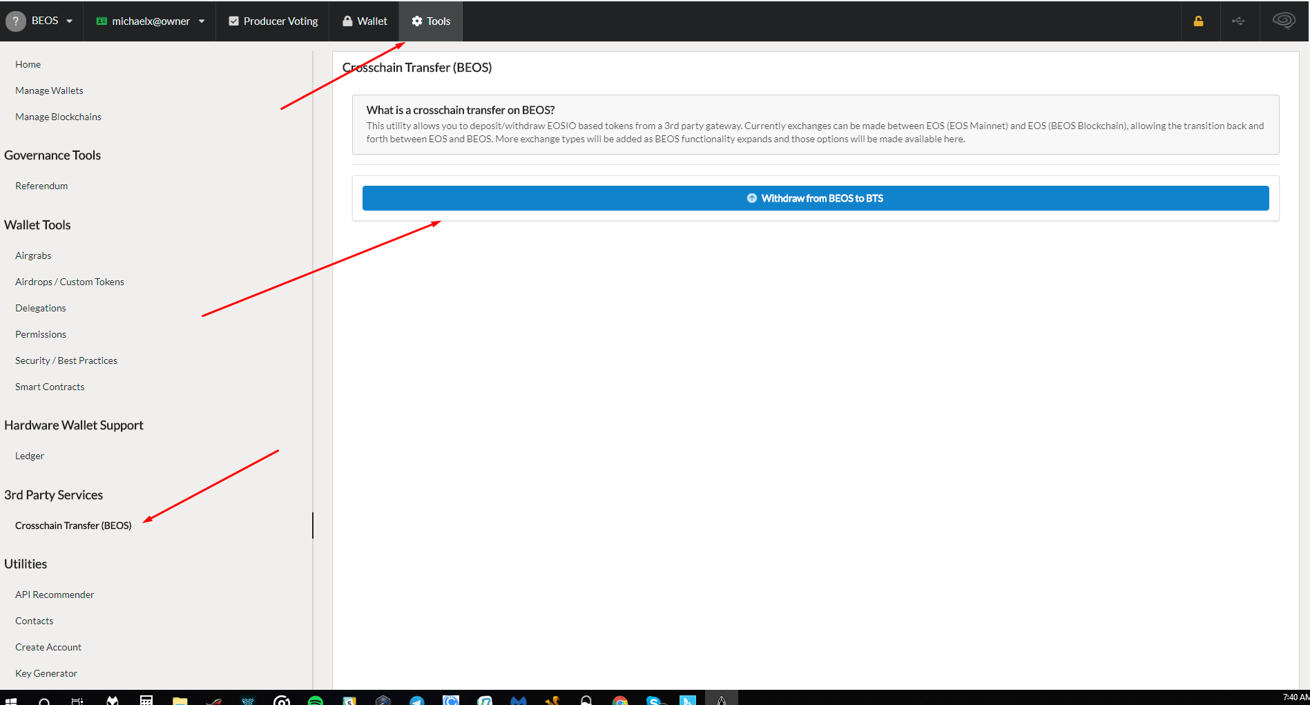Click the Utilities heading

26,564
